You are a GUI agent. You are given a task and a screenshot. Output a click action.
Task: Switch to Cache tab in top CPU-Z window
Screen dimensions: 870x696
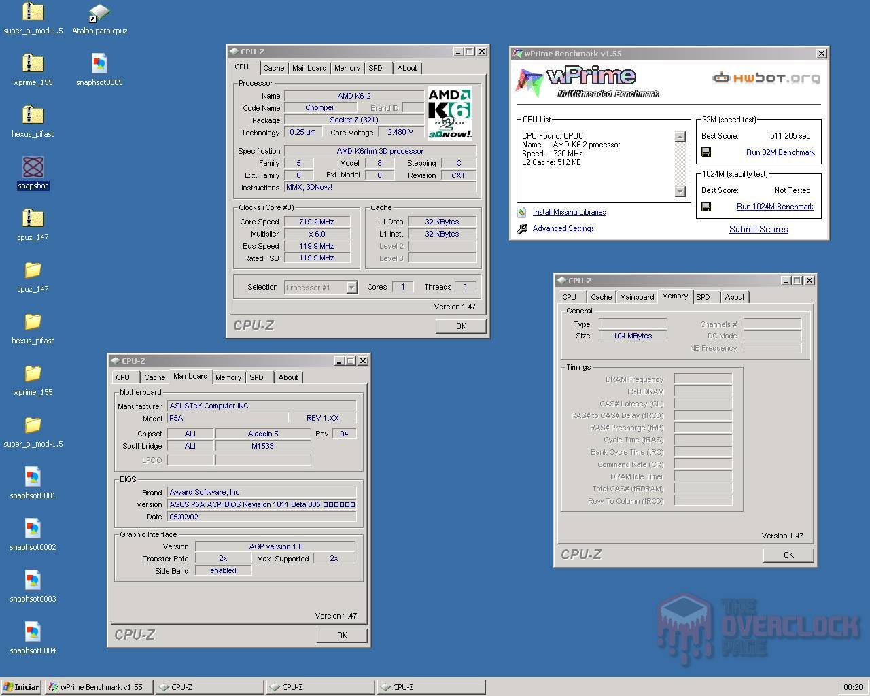click(273, 68)
